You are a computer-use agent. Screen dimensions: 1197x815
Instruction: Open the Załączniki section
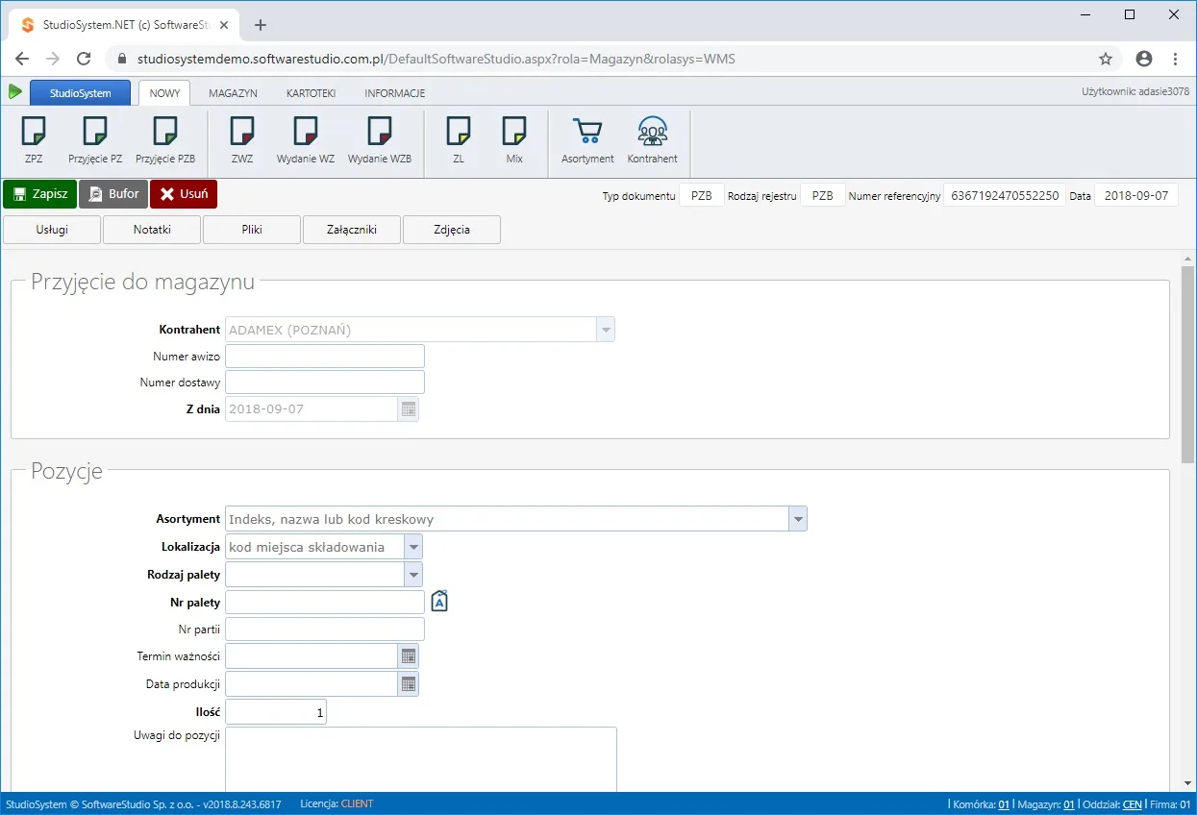tap(352, 230)
